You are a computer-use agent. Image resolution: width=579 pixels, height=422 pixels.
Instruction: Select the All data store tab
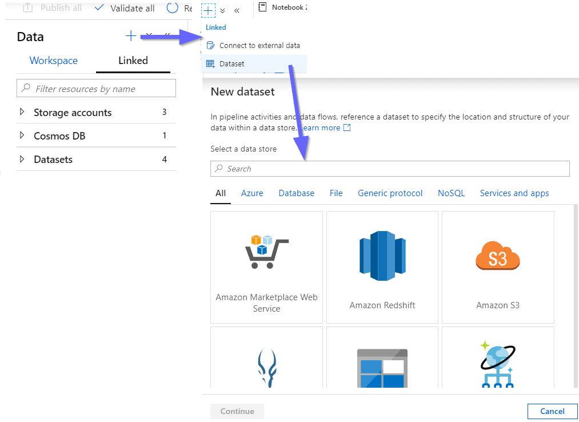(x=221, y=193)
